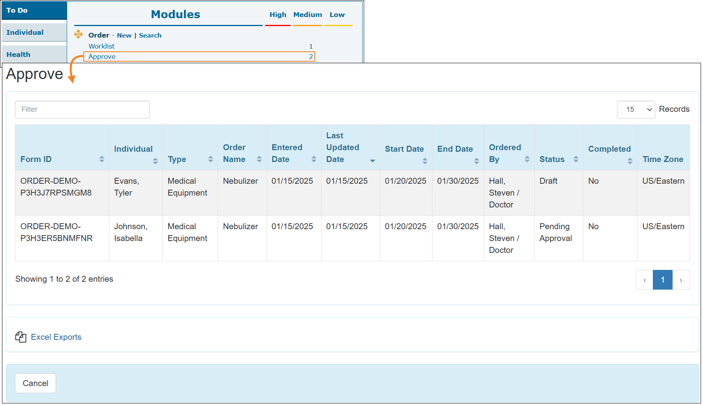This screenshot has height=405, width=703.
Task: Go to previous page arrow
Action: click(x=645, y=280)
